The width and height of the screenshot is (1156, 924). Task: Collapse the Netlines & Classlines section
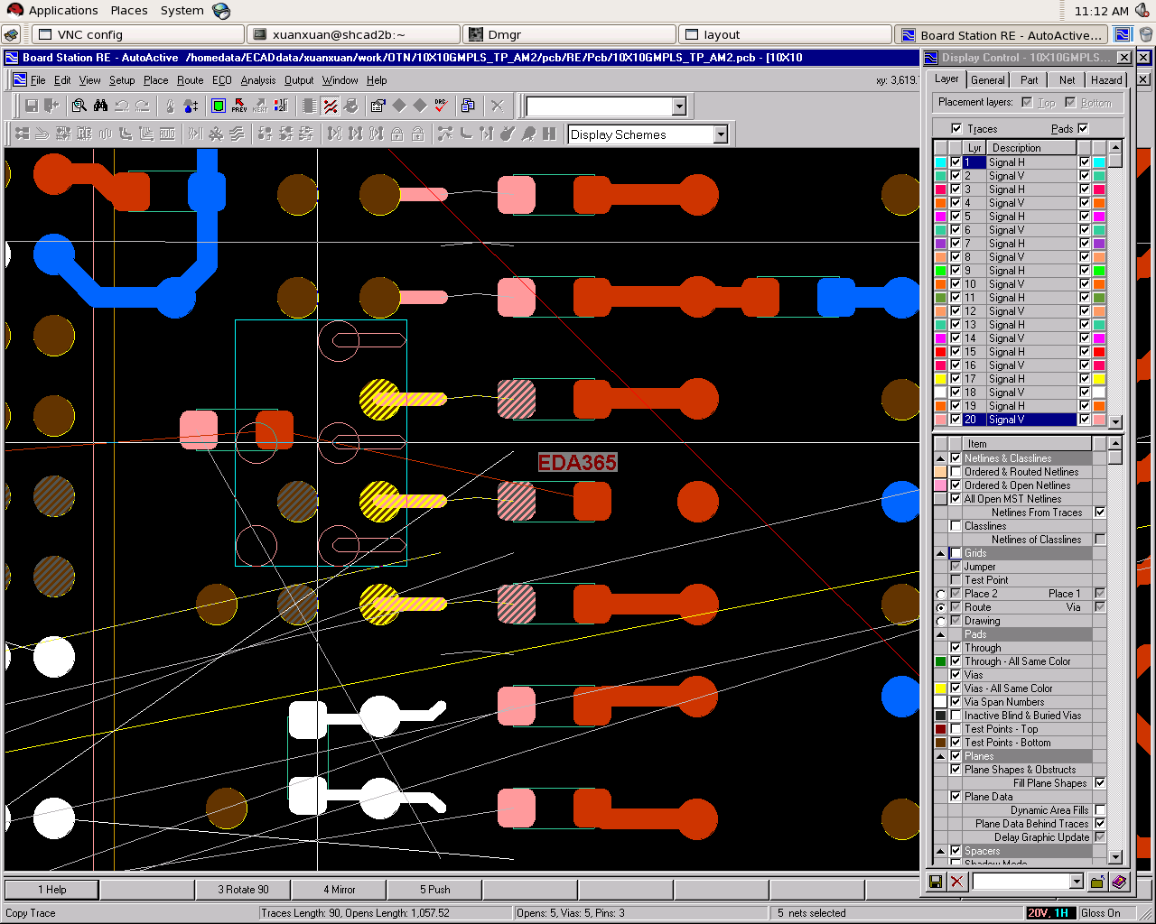(x=940, y=458)
